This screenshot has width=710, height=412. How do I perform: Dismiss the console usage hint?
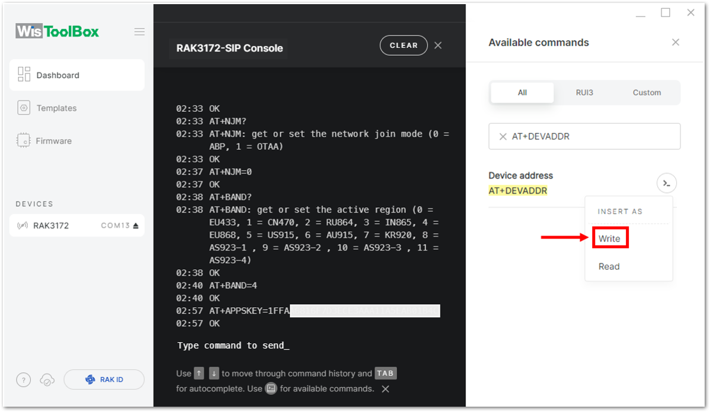pos(385,389)
